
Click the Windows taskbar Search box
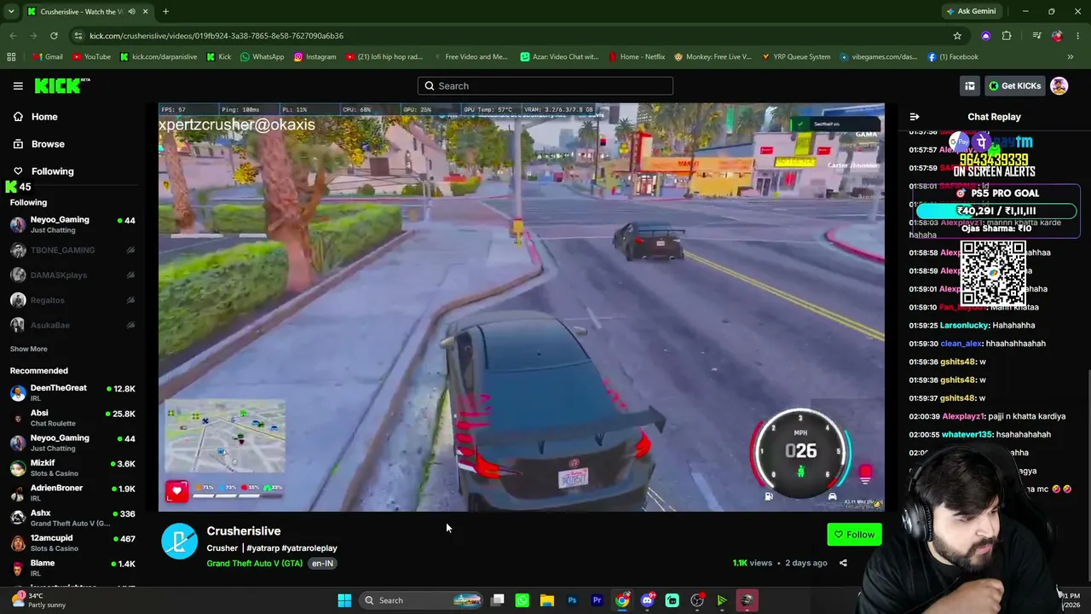419,600
